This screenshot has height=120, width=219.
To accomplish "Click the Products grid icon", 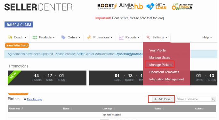I will pyautogui.click(x=35, y=37).
